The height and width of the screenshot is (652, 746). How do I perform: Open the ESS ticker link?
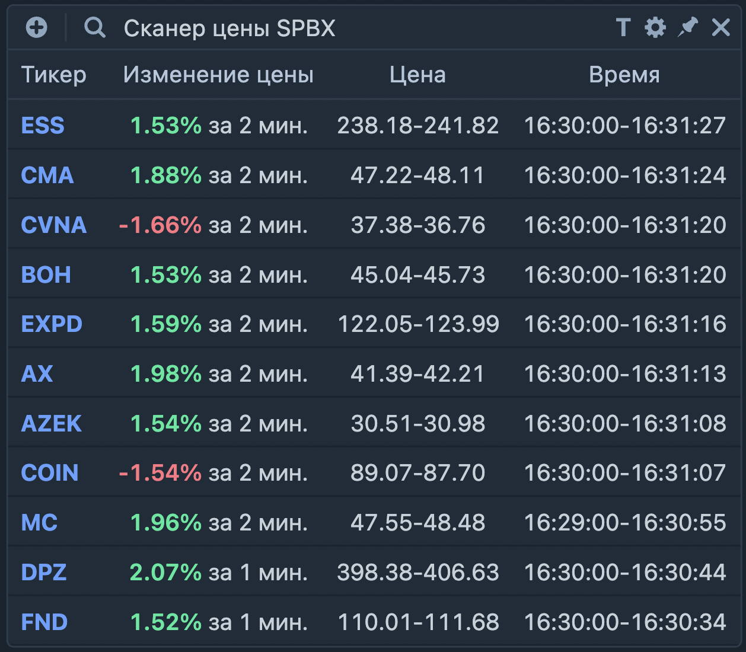click(x=43, y=126)
